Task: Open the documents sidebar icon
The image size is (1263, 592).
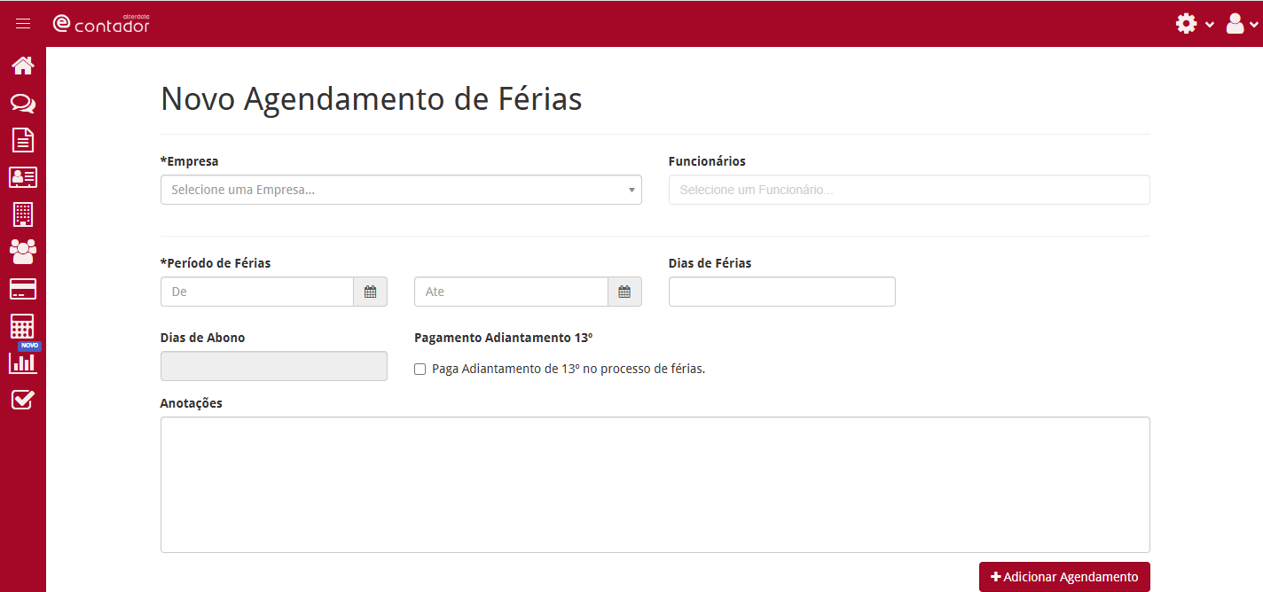Action: [x=23, y=140]
